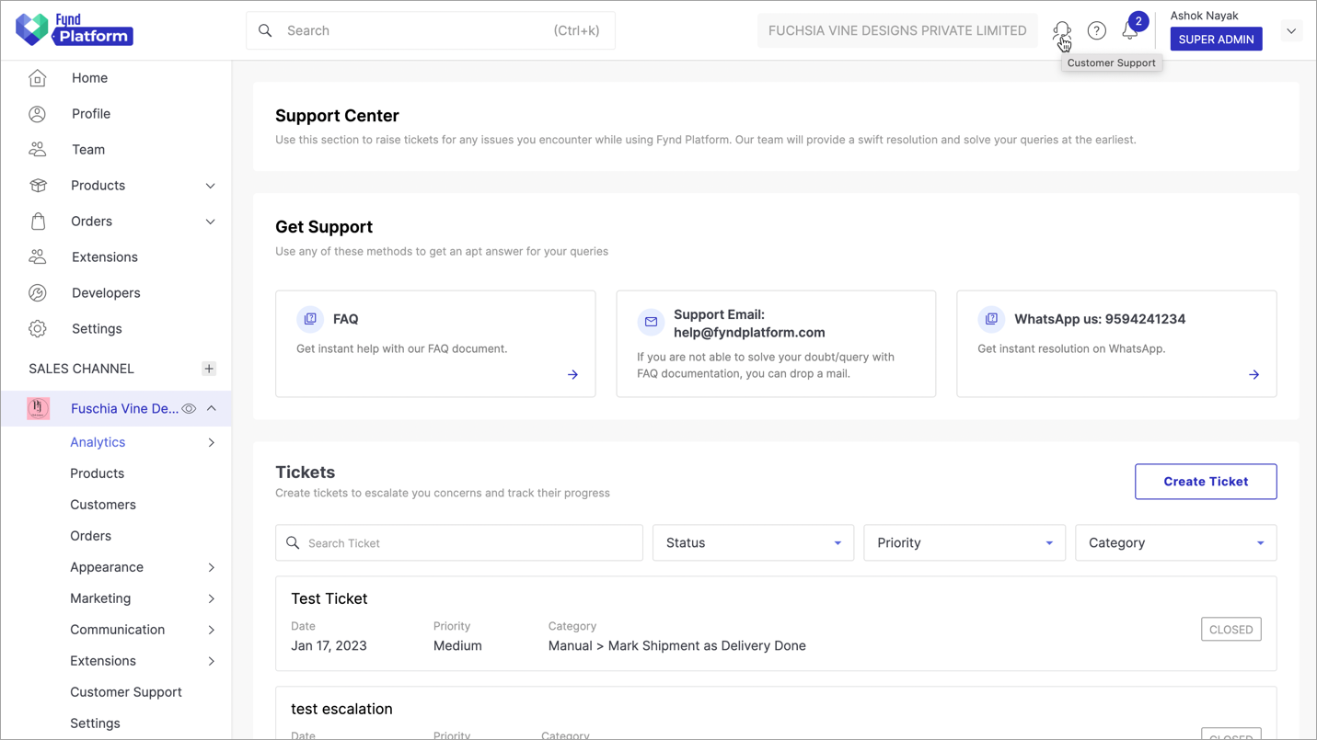1317x740 pixels.
Task: Open the Priority filter dropdown
Action: point(965,543)
